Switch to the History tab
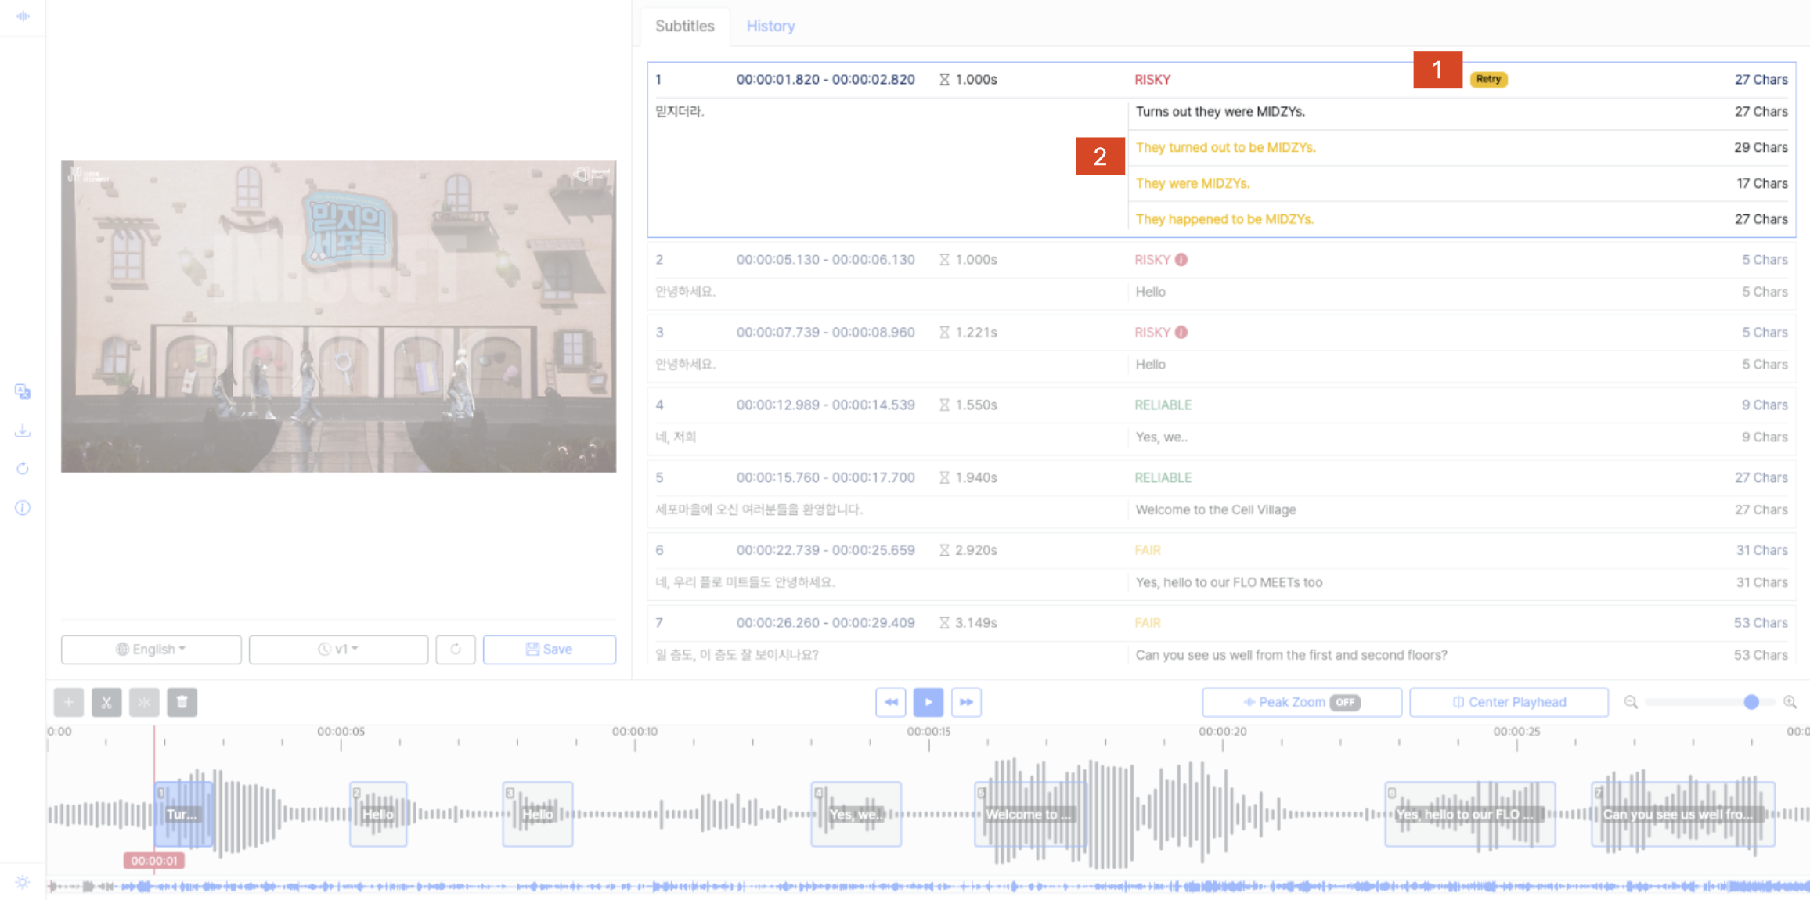1810x900 pixels. coord(770,26)
